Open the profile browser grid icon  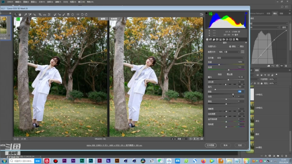click(243, 52)
